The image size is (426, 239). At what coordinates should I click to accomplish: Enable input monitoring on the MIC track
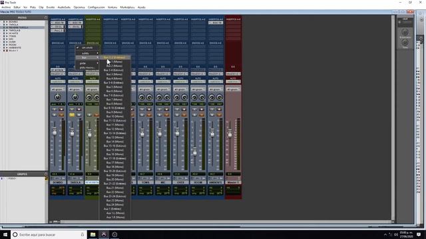159,109
